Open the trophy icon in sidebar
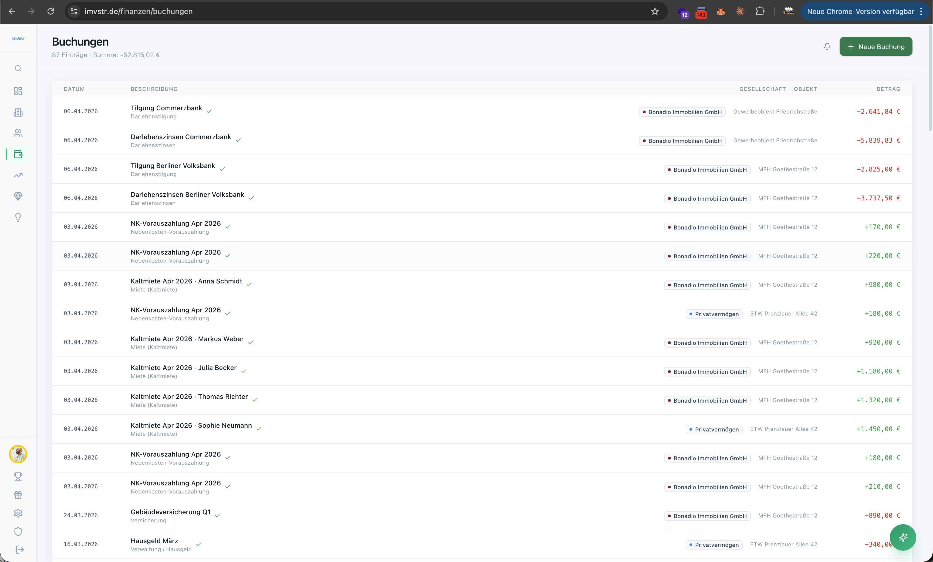This screenshot has width=933, height=562. click(x=18, y=477)
